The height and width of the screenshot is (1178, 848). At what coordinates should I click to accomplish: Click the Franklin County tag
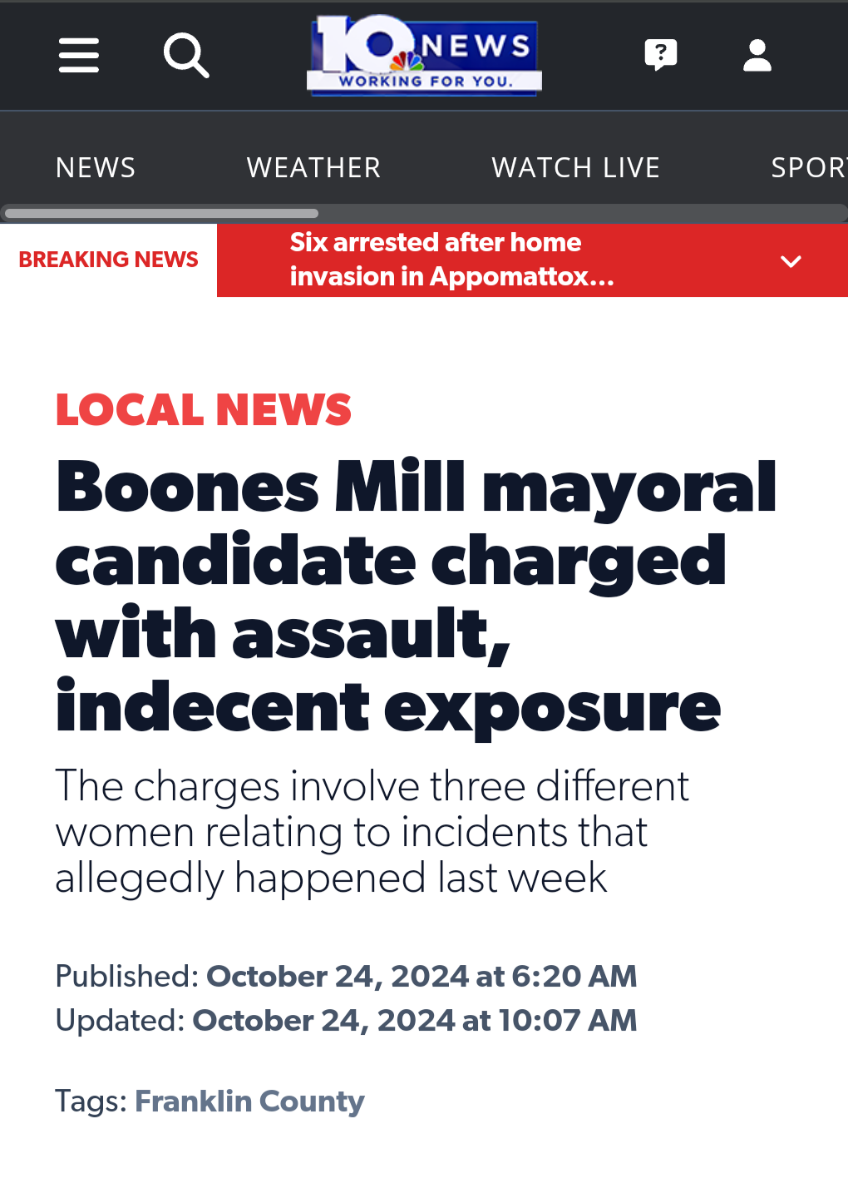tap(249, 1101)
